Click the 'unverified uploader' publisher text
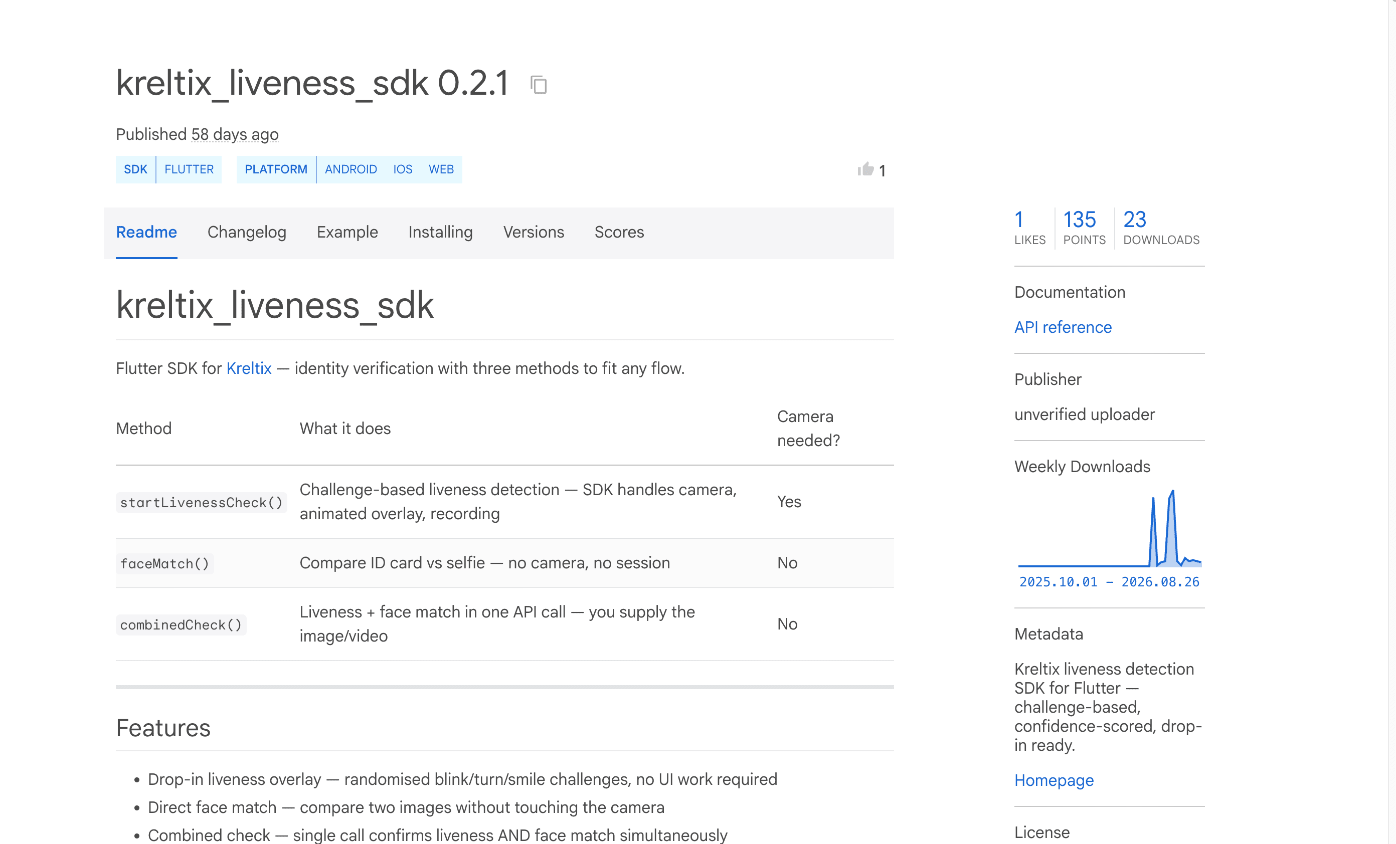Viewport: 1396px width, 844px height. click(1085, 414)
